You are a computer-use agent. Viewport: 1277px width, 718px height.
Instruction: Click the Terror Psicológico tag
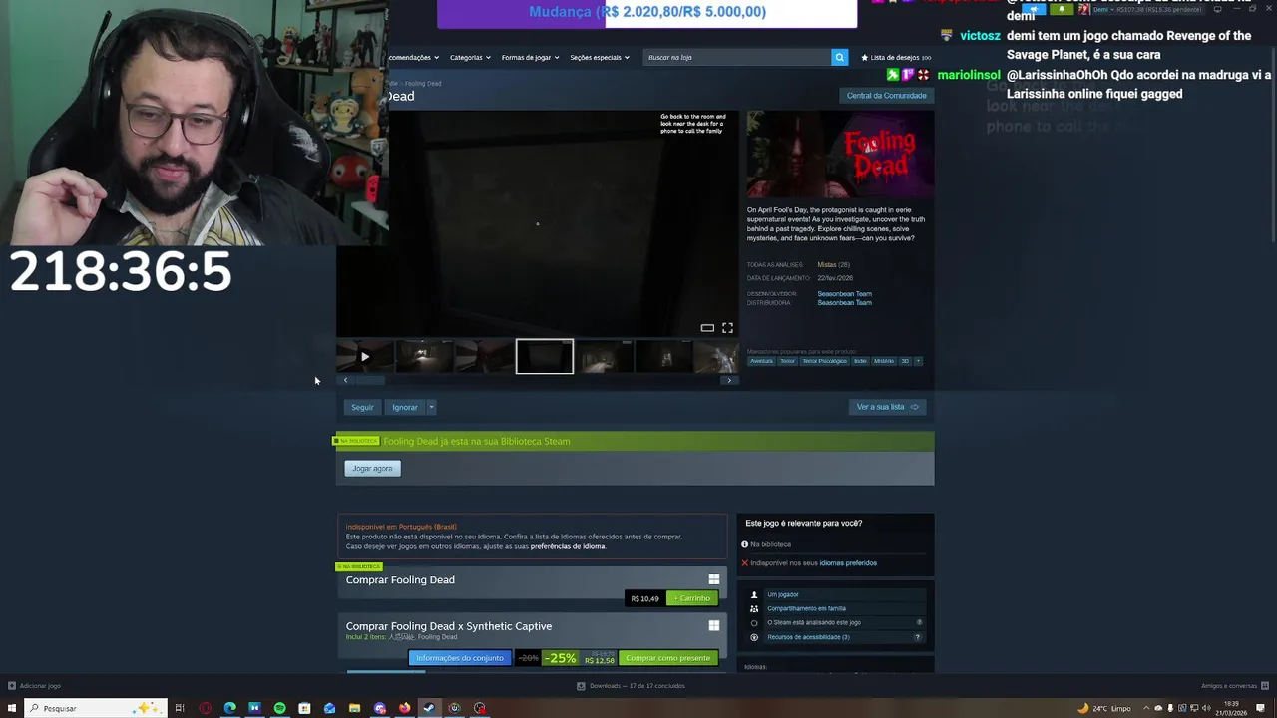coord(824,361)
